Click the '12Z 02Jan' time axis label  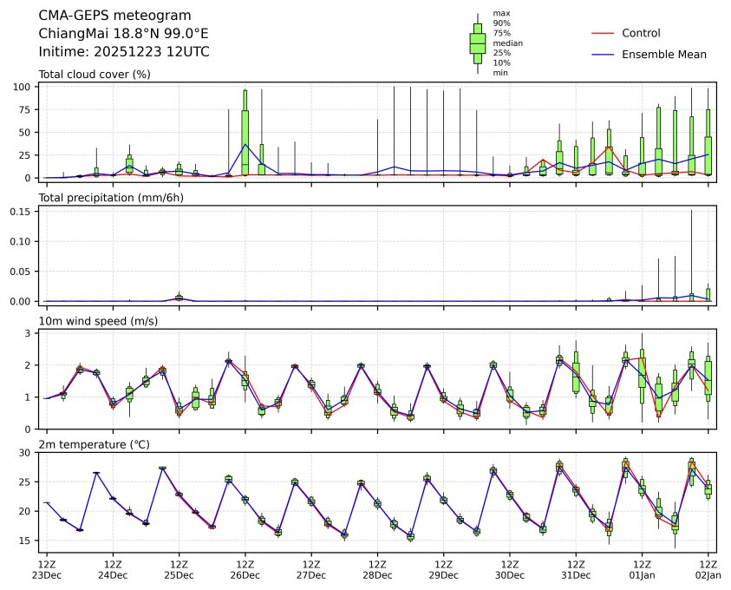(x=708, y=569)
